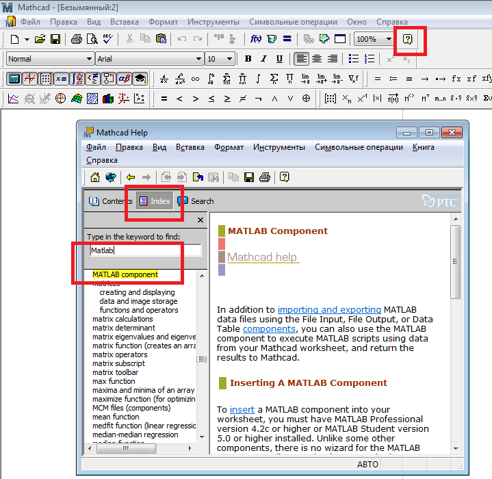Insert the summation operator

click(x=274, y=79)
